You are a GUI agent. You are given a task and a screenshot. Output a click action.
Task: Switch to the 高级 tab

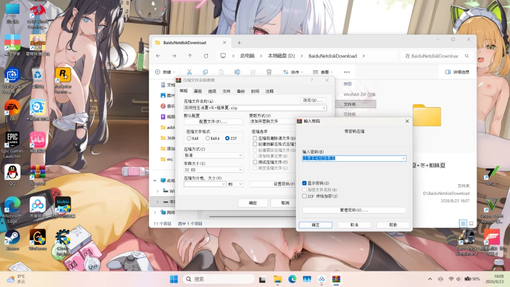(198, 91)
